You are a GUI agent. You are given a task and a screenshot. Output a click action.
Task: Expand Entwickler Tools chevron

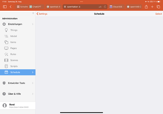[33, 83]
